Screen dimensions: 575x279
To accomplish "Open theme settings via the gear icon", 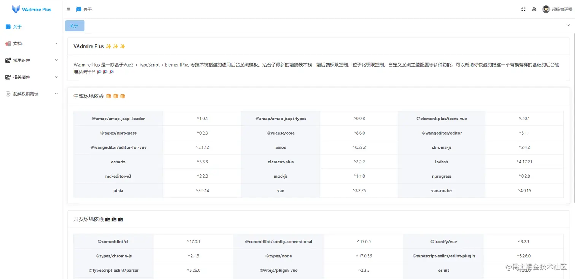I will point(534,10).
